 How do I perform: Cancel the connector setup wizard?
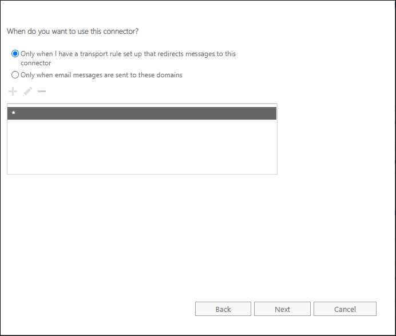pyautogui.click(x=345, y=309)
